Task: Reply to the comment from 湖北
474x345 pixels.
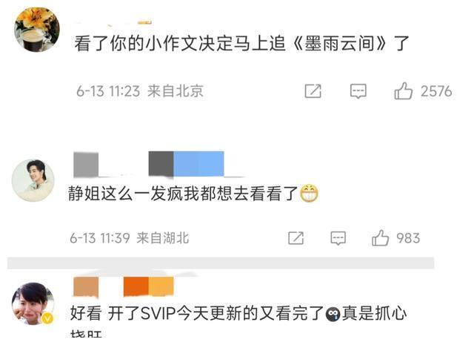Action: pos(338,238)
